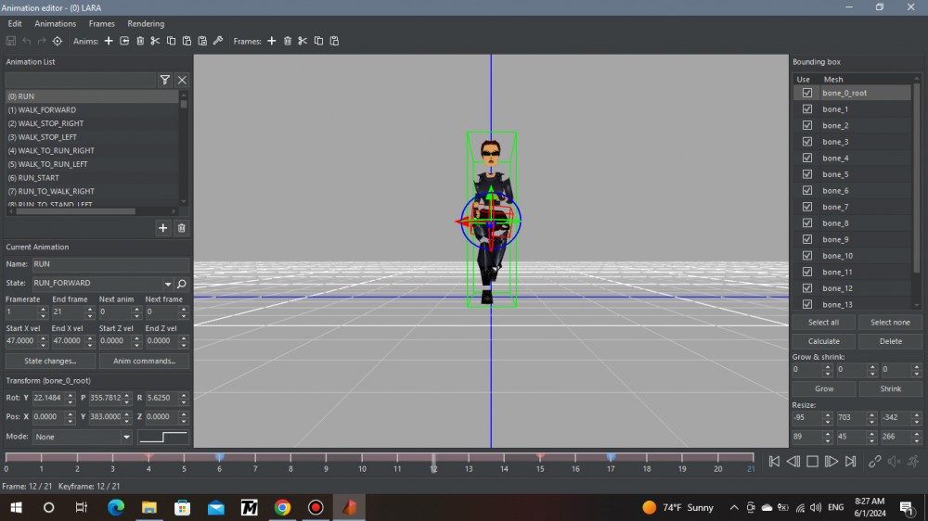Click frame 6 marker on the timeline
928x521 pixels.
[x=220, y=457]
